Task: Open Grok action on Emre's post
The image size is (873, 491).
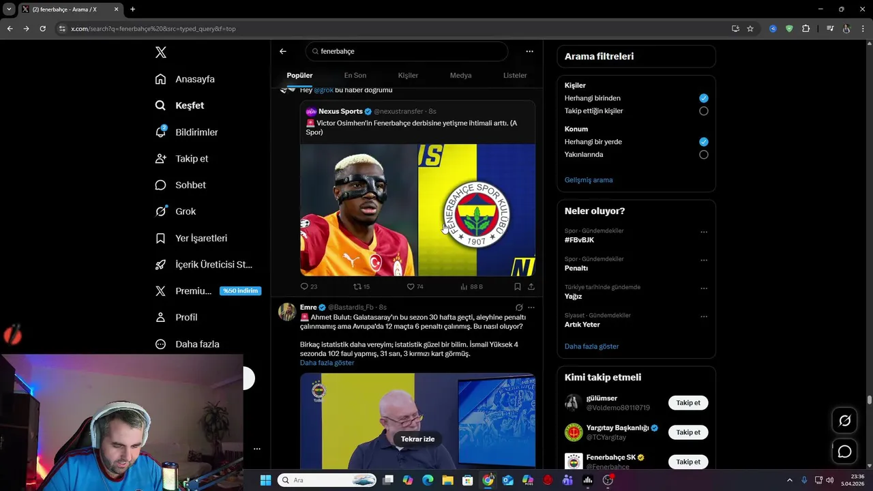Action: (x=519, y=308)
